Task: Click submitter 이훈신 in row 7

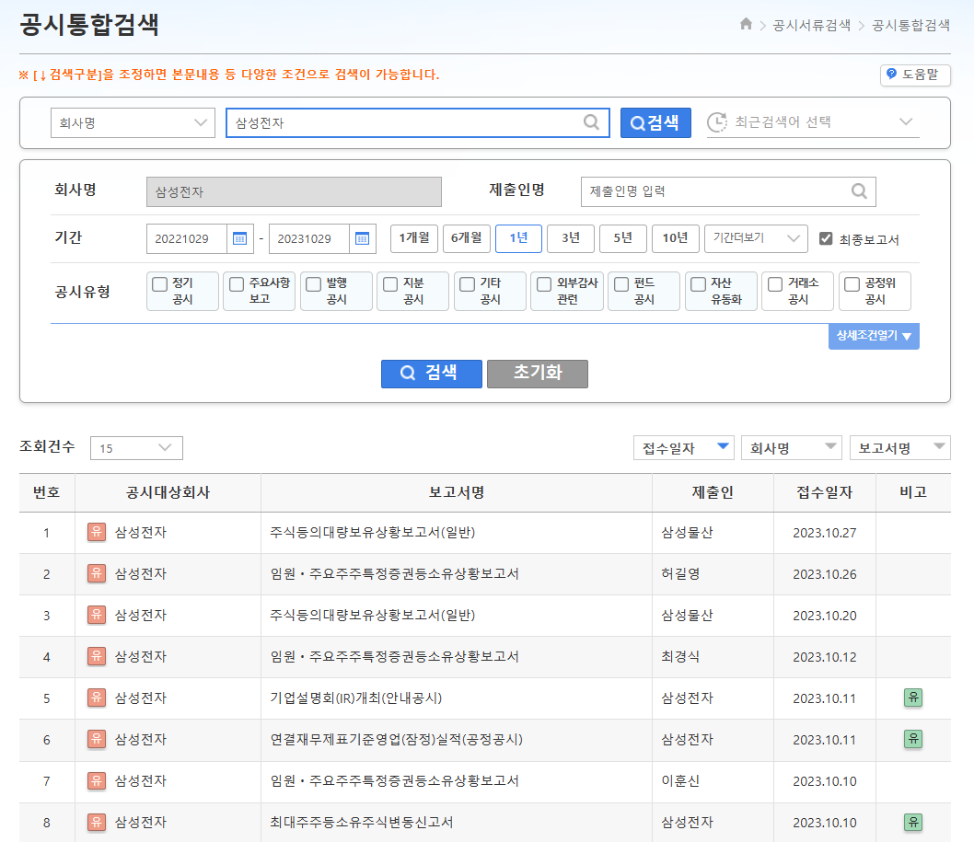Action: click(x=680, y=781)
